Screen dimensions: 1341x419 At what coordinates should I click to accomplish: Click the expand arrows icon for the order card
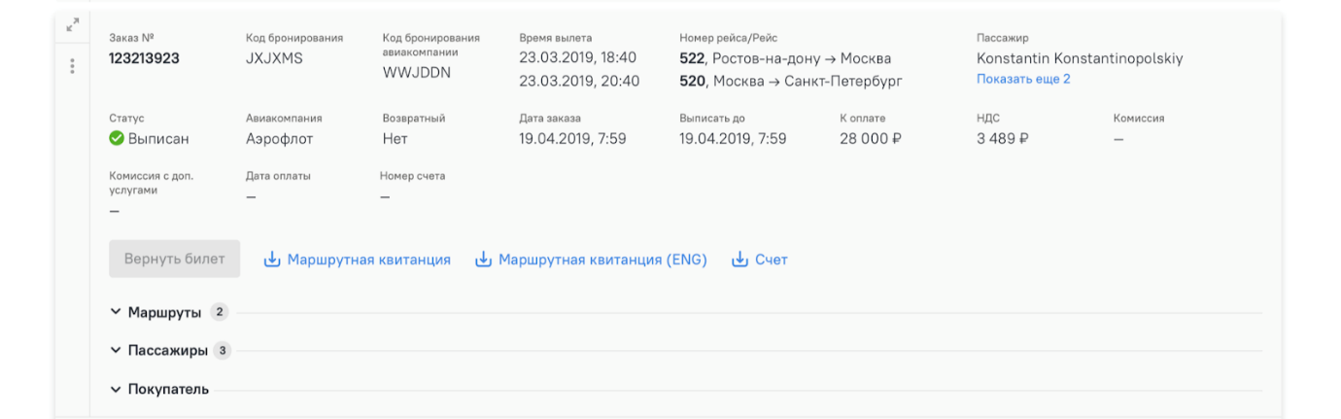[72, 25]
